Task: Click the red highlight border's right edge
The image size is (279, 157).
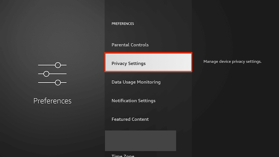Action: (191, 62)
